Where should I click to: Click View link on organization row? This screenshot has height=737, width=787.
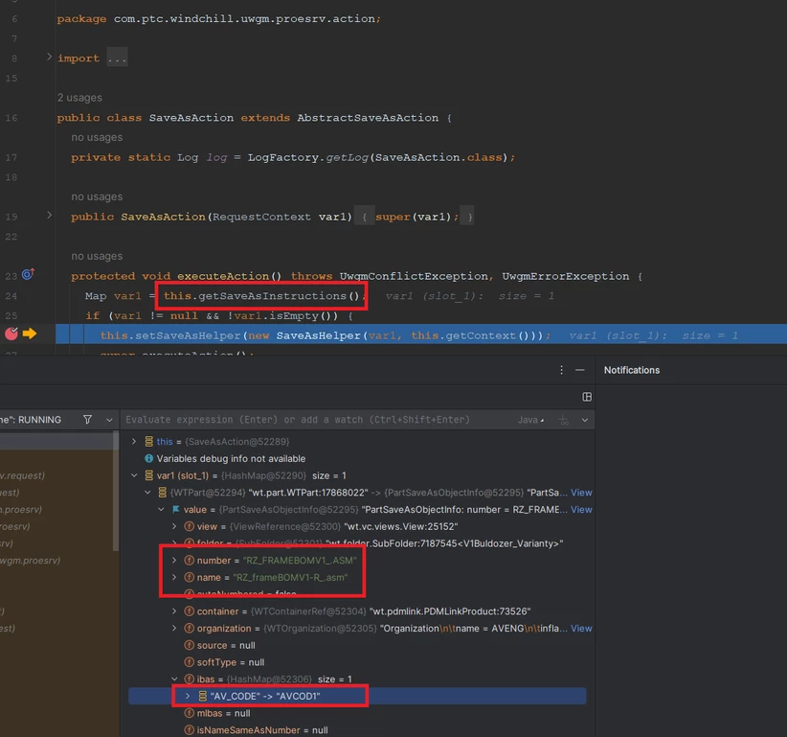tap(581, 628)
